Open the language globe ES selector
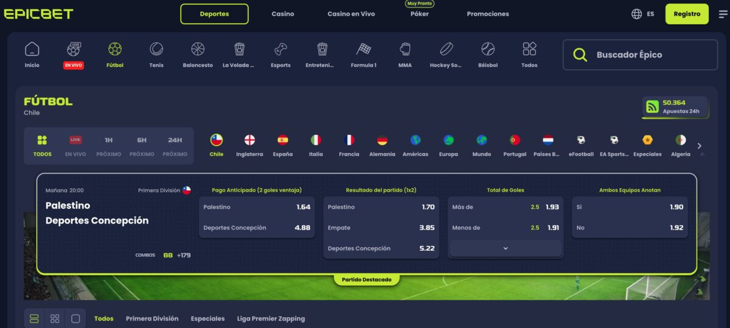730x328 pixels. pos(643,13)
